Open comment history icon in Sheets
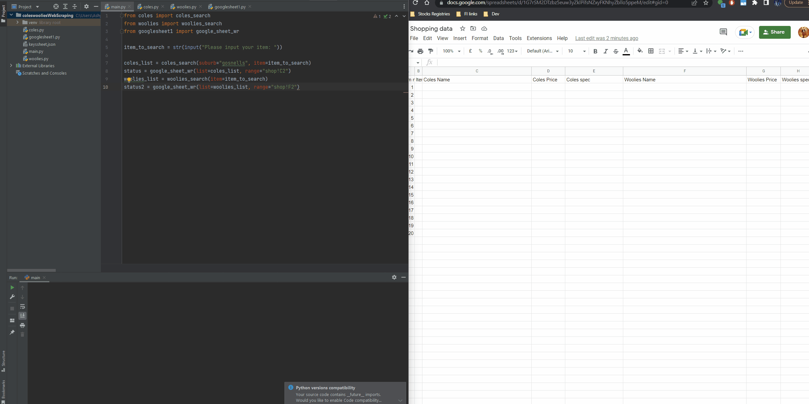 (723, 32)
